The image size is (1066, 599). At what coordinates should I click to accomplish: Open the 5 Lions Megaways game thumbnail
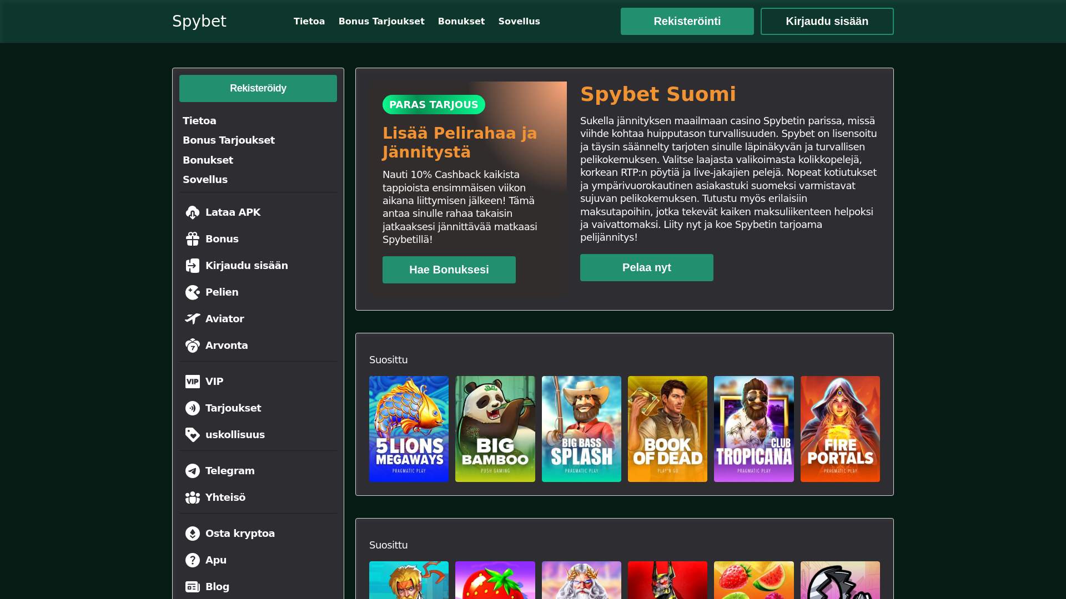[409, 429]
